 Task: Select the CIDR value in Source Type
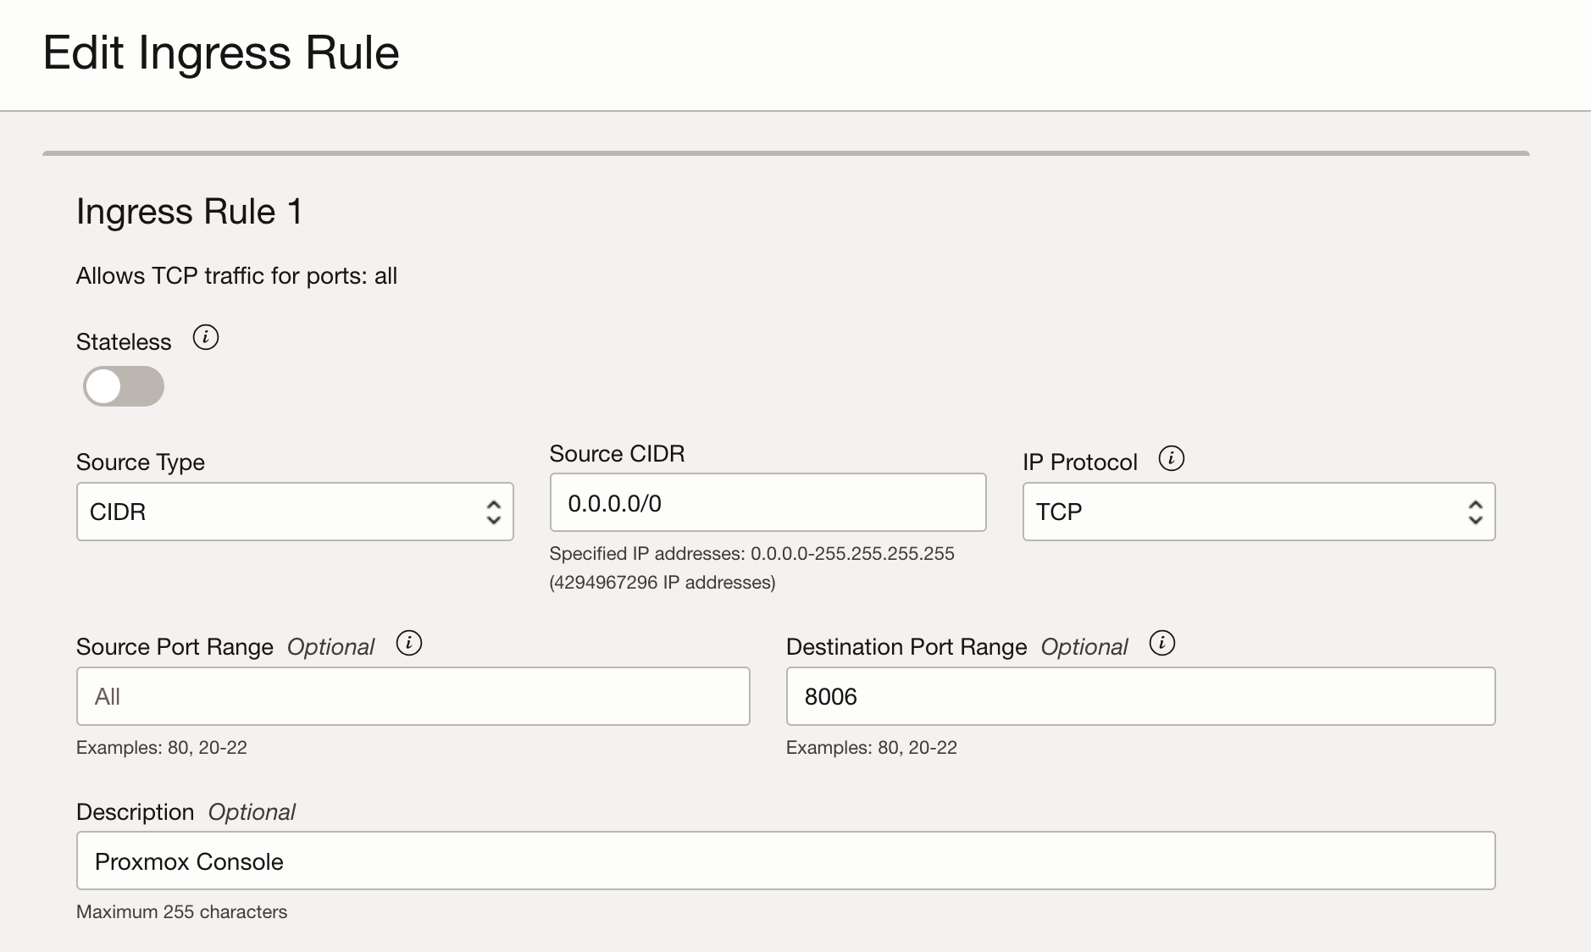(x=117, y=512)
